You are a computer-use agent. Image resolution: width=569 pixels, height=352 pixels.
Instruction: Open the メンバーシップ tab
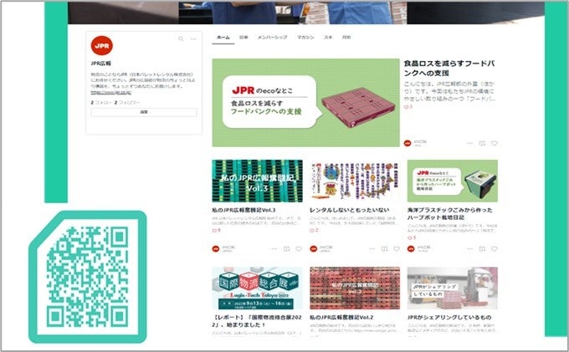coord(272,38)
